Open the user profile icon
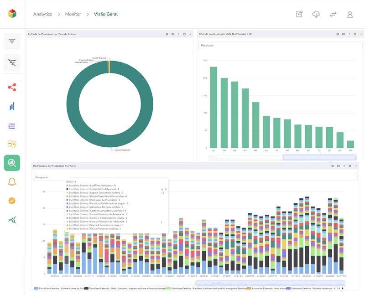Screen dimensions: 365x295 [x=350, y=14]
